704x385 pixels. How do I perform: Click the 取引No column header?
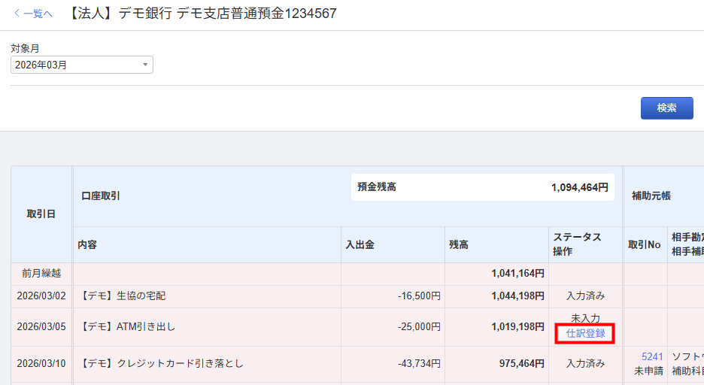click(645, 244)
